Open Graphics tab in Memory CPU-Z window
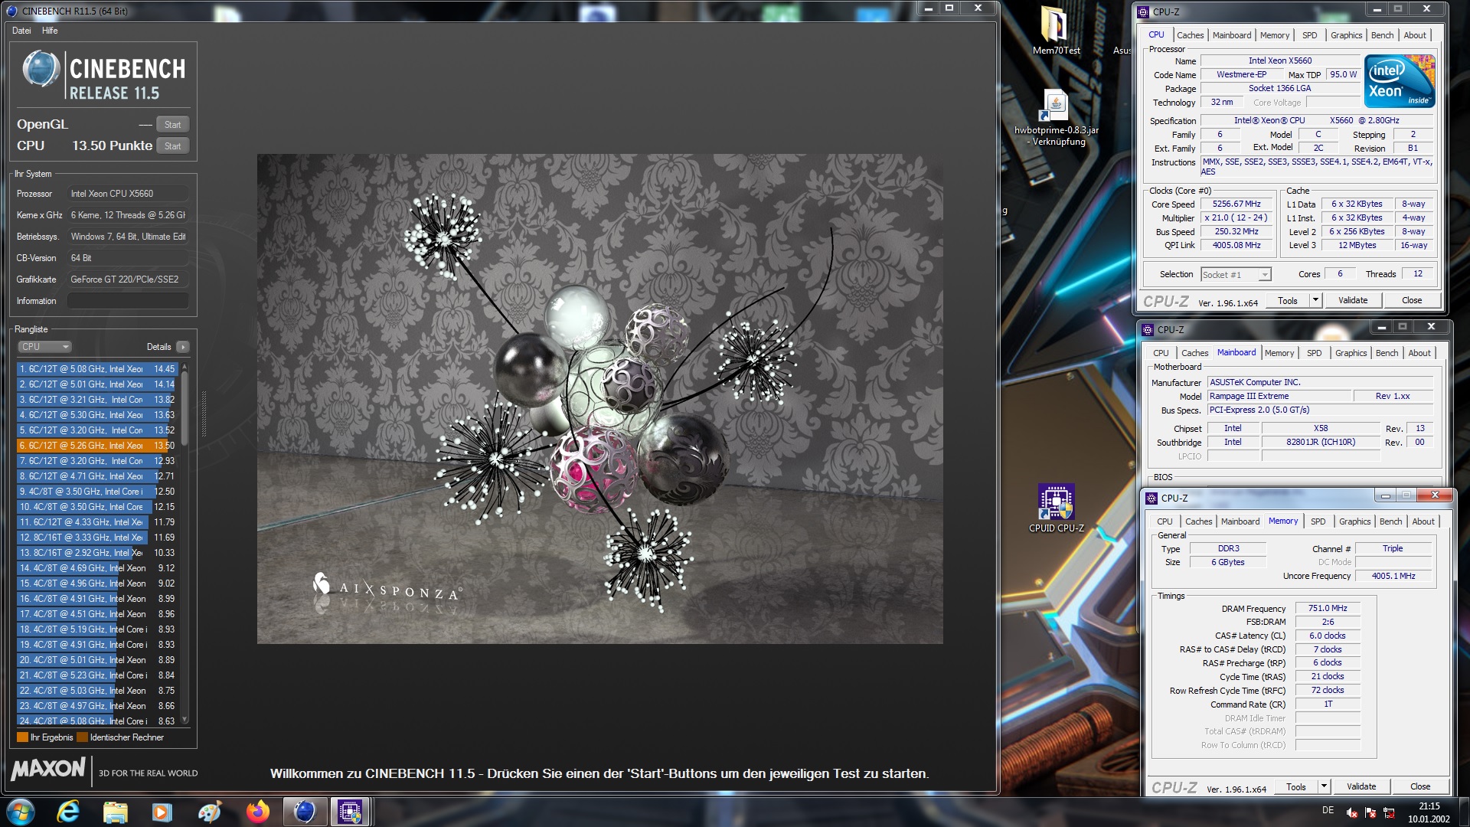Screen dimensions: 1470x827 (1354, 521)
